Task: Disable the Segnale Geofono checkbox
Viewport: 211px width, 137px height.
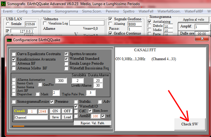Action: (110, 19)
